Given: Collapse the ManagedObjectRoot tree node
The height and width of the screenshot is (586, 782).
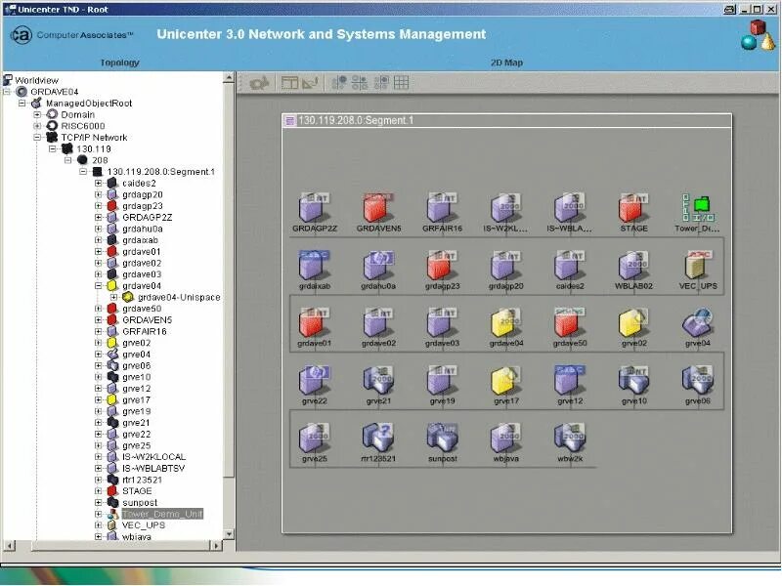Looking at the screenshot, I should point(22,104).
